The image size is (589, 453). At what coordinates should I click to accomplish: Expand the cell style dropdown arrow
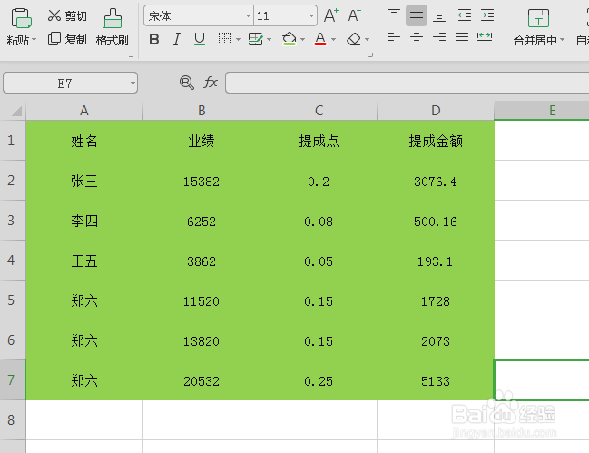[x=269, y=39]
